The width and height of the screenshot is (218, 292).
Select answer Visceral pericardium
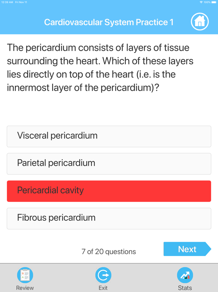pyautogui.click(x=109, y=136)
